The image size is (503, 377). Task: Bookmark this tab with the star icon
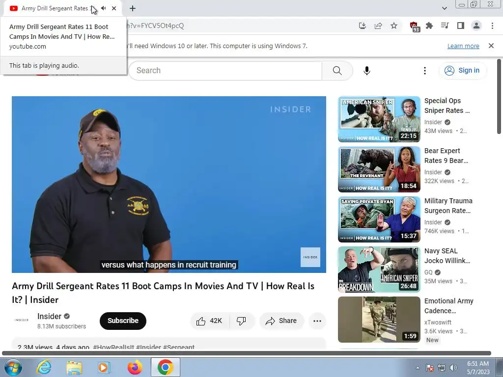394,26
